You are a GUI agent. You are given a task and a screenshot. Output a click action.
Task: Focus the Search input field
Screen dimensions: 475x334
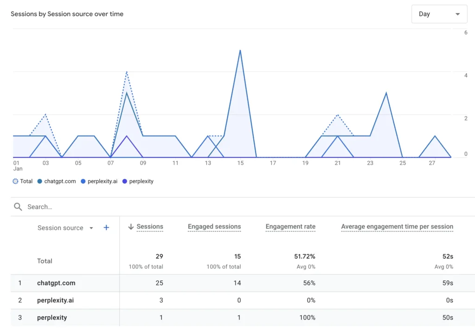pos(242,207)
